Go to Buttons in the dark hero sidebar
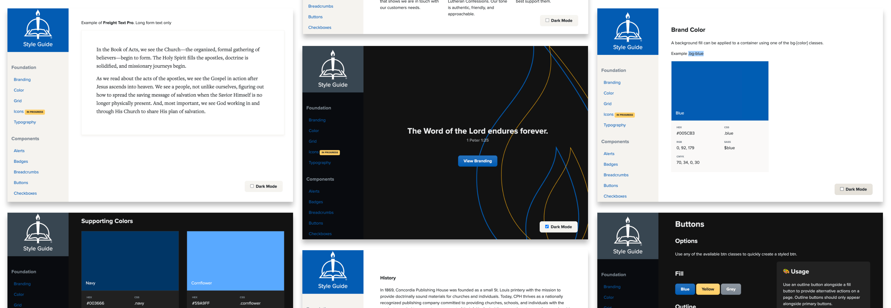This screenshot has height=308, width=891. [x=316, y=223]
